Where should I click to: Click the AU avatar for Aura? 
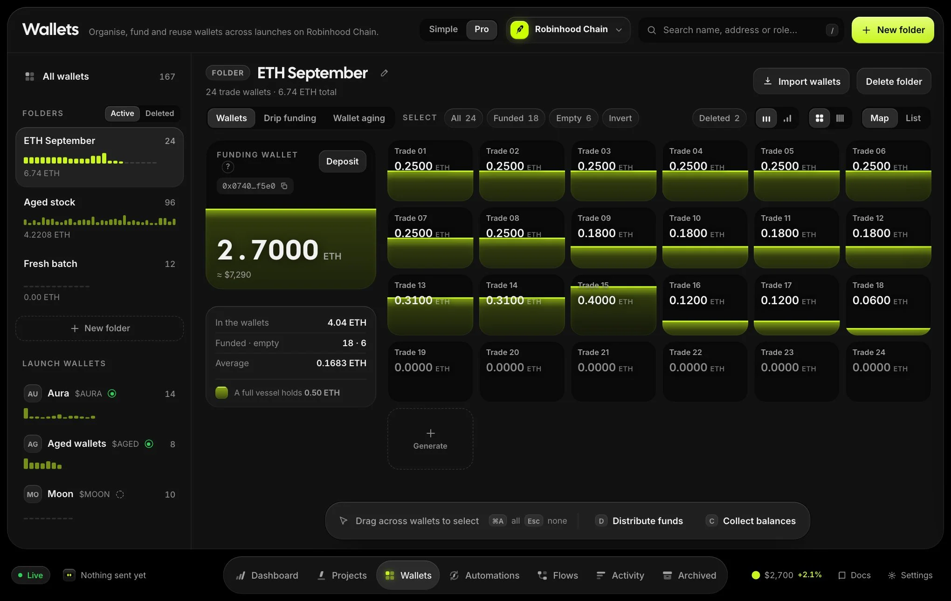[33, 394]
